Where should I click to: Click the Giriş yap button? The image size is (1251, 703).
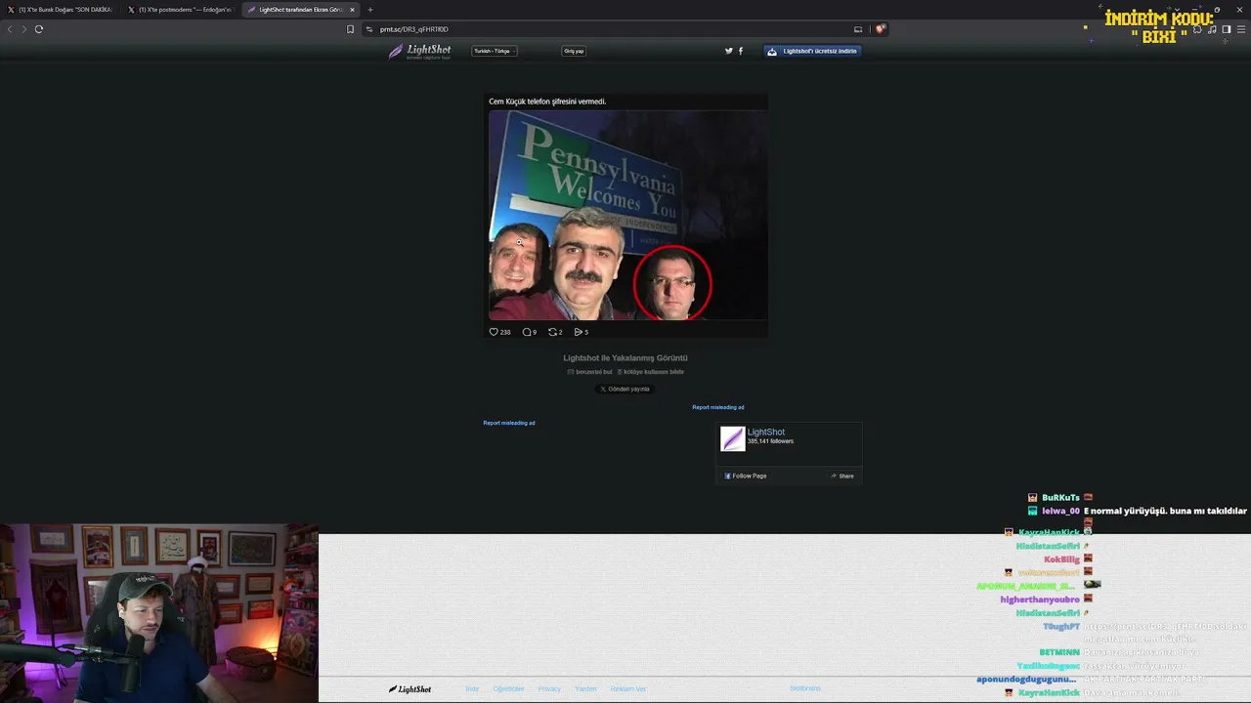pyautogui.click(x=574, y=51)
